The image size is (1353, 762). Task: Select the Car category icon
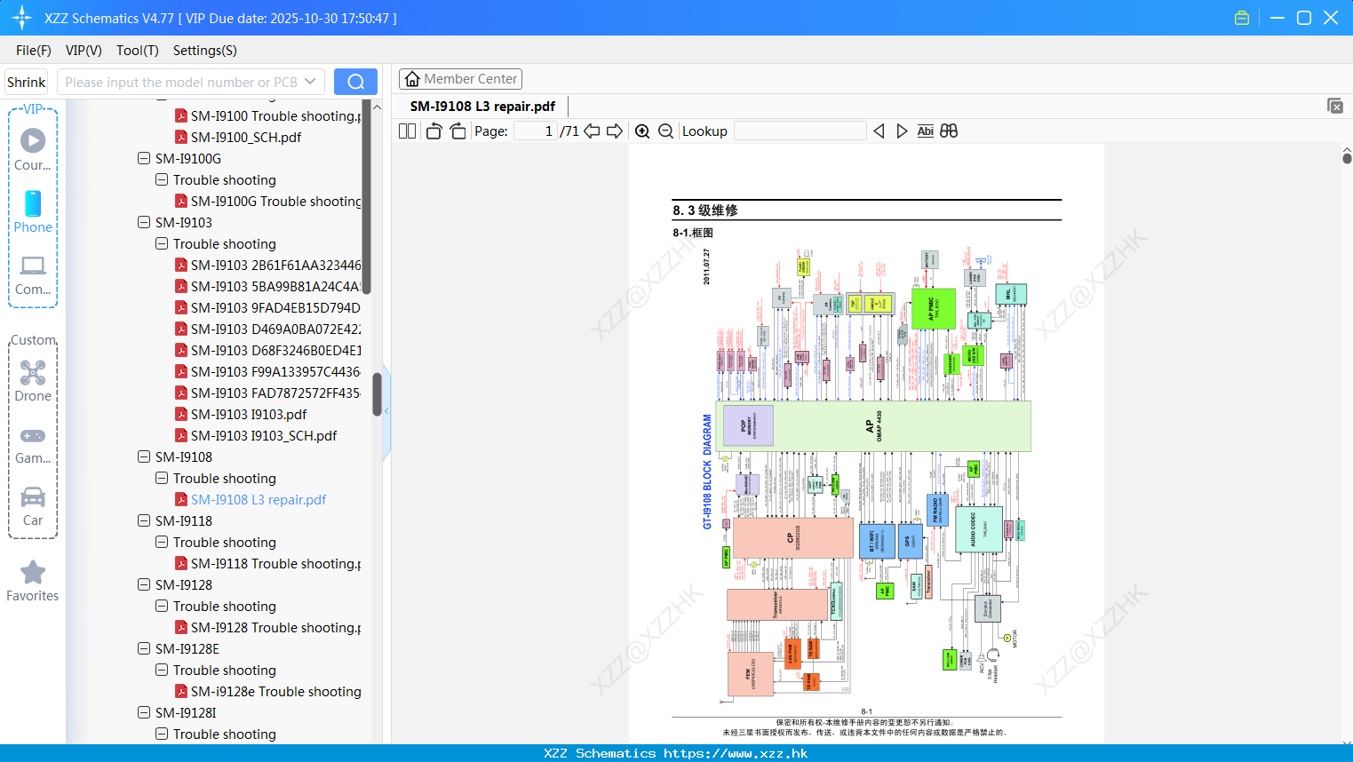[x=33, y=496]
